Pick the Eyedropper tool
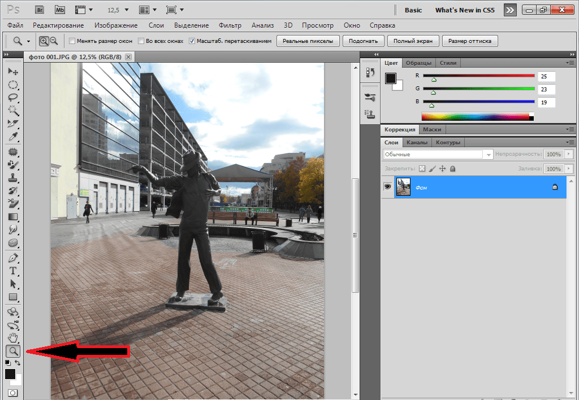 click(x=13, y=137)
